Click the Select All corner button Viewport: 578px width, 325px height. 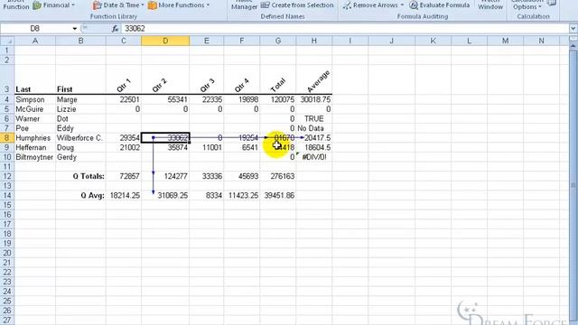[x=7, y=41]
